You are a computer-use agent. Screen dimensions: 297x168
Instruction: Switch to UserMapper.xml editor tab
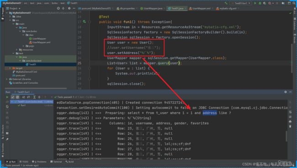click(201, 8)
